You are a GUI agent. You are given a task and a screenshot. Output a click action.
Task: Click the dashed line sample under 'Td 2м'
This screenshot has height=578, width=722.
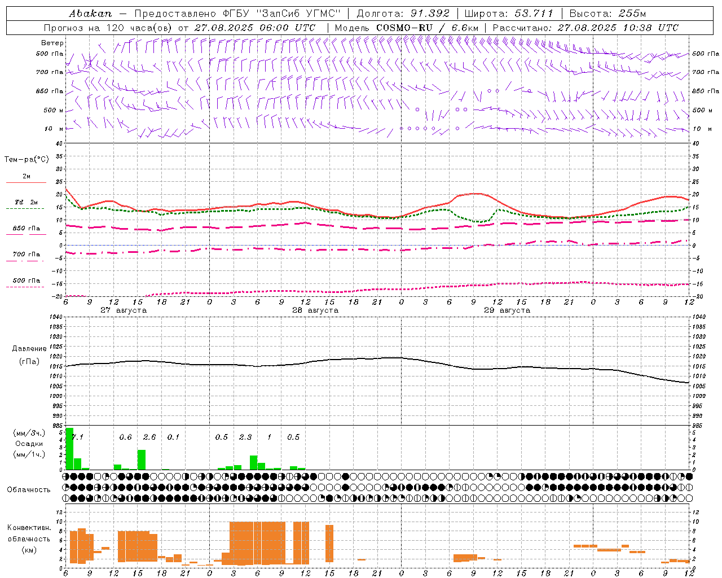(25, 209)
